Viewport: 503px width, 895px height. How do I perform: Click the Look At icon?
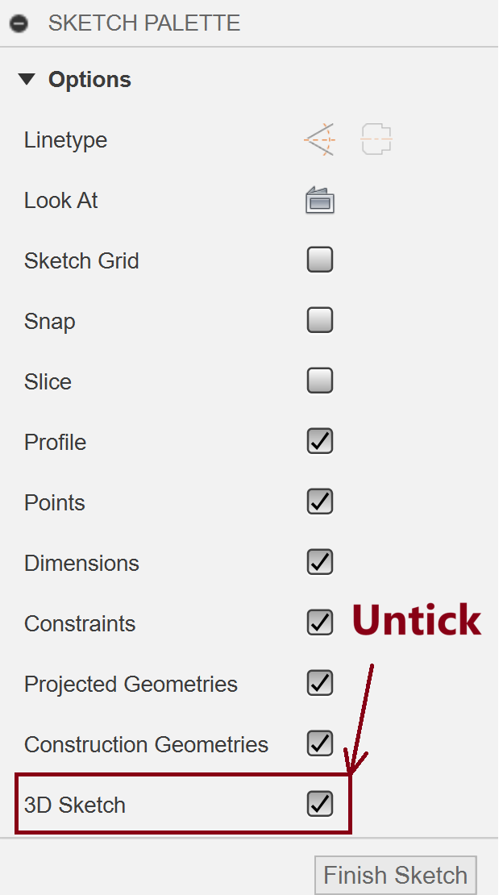[x=320, y=200]
